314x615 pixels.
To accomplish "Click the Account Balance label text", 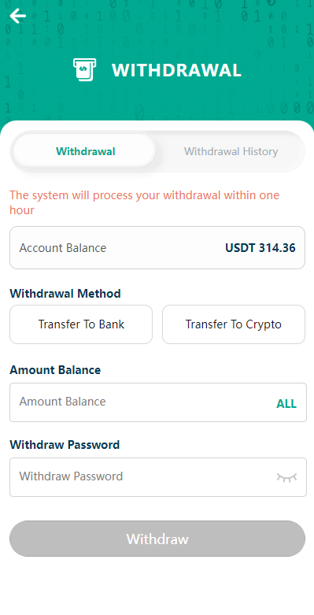I will (63, 248).
